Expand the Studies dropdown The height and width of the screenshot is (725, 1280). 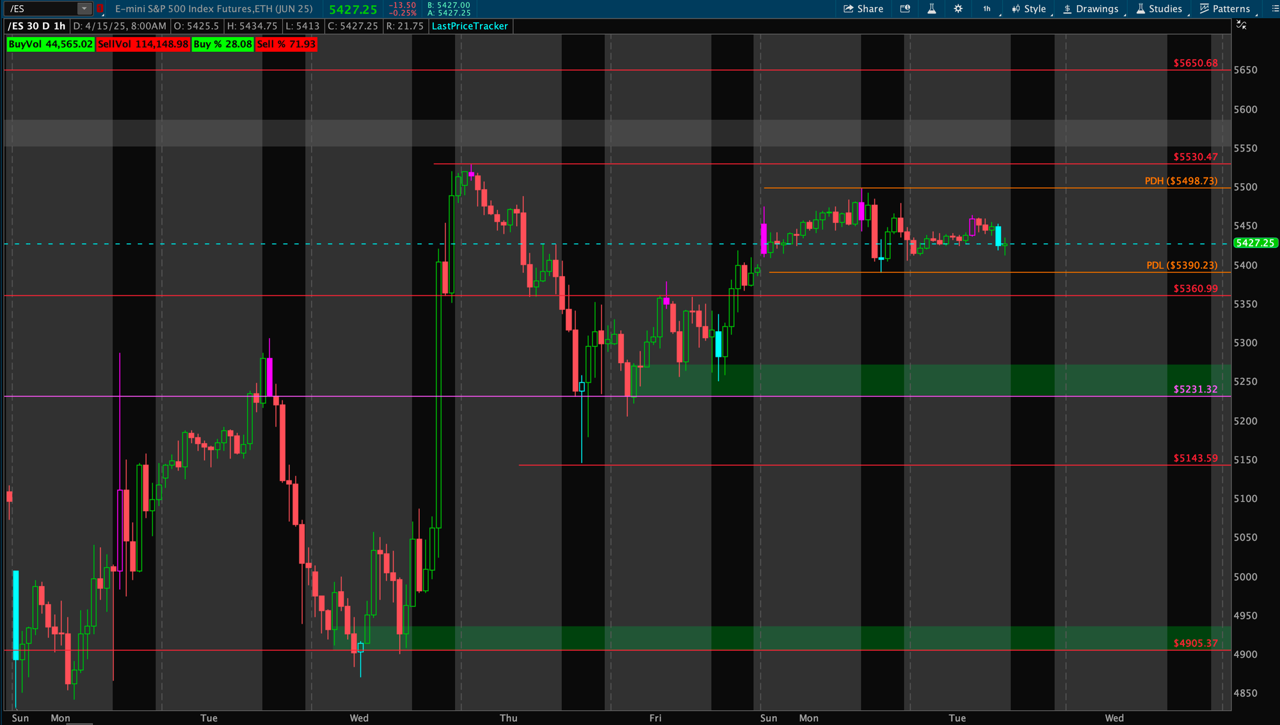pos(1159,8)
